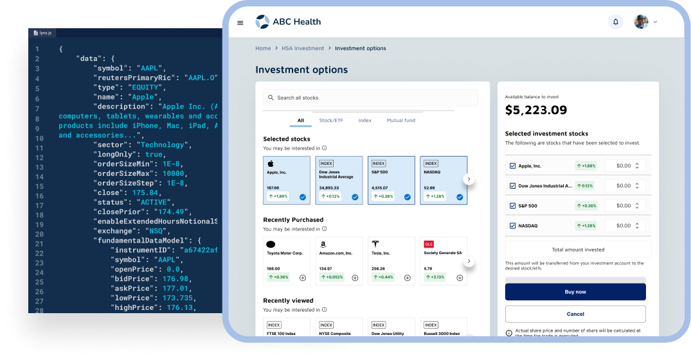The width and height of the screenshot is (691, 360).
Task: Uncheck the NASDAQ checkbox
Action: pyautogui.click(x=512, y=226)
